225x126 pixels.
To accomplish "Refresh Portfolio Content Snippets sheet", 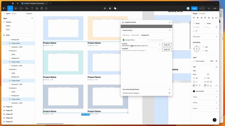I will point(169,93).
